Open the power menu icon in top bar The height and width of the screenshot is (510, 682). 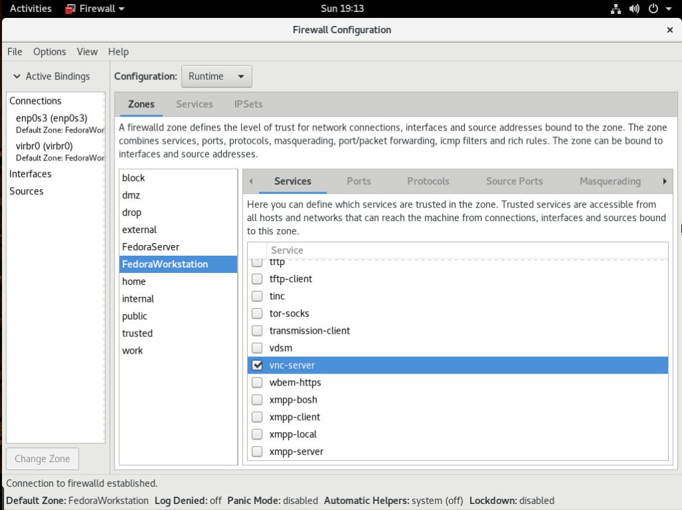click(653, 9)
